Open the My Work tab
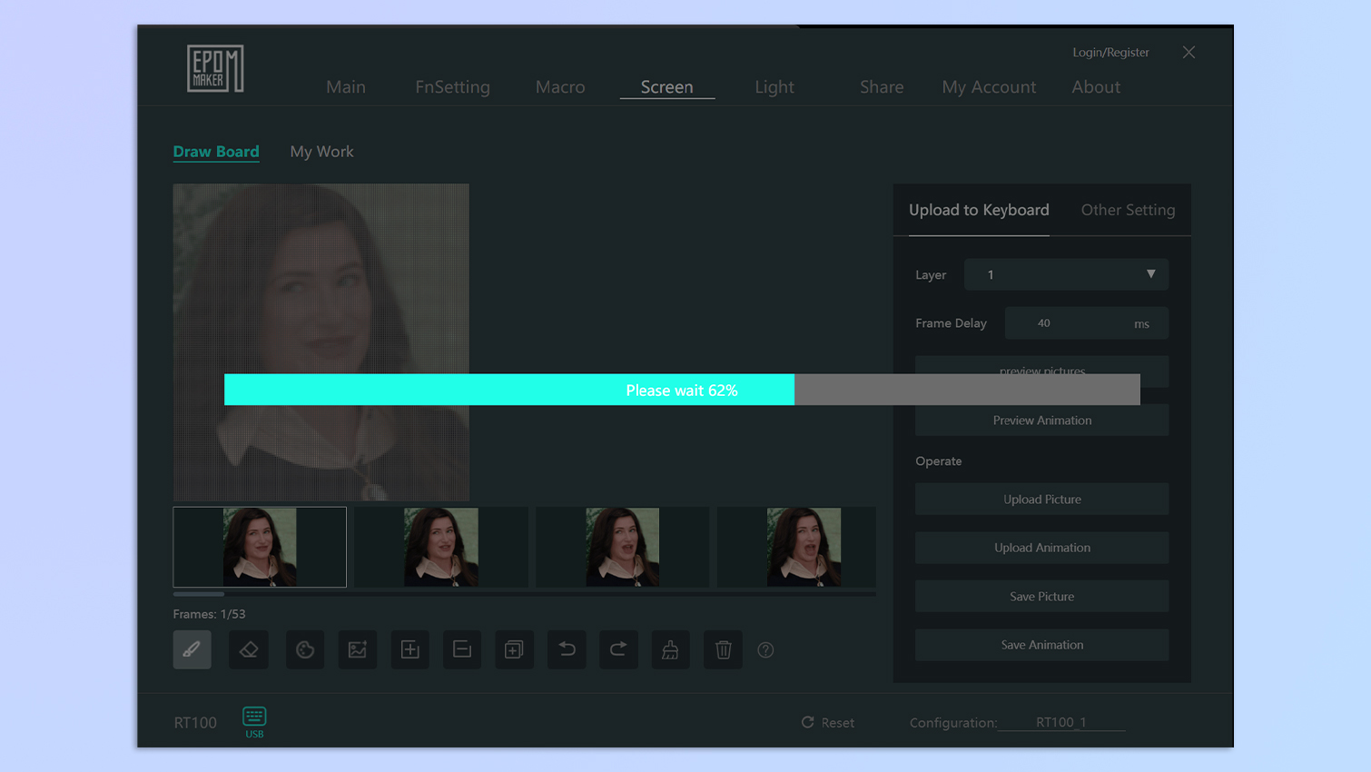Image resolution: width=1371 pixels, height=772 pixels. point(321,152)
